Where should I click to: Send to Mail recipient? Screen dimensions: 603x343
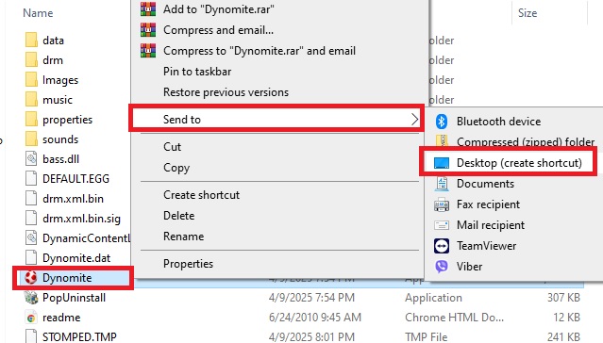click(491, 225)
